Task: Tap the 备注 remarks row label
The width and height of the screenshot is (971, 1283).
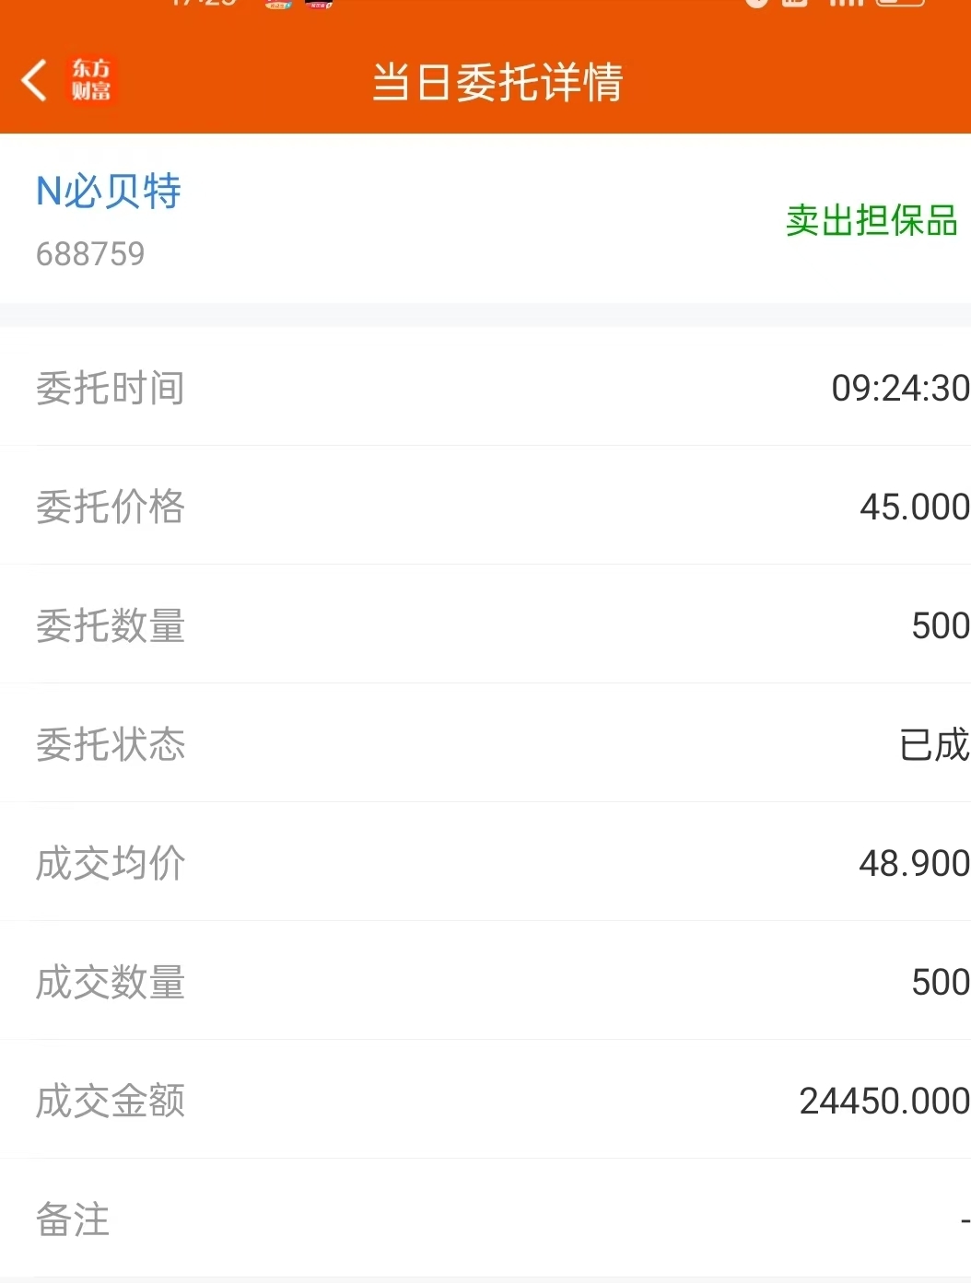Action: click(73, 1219)
